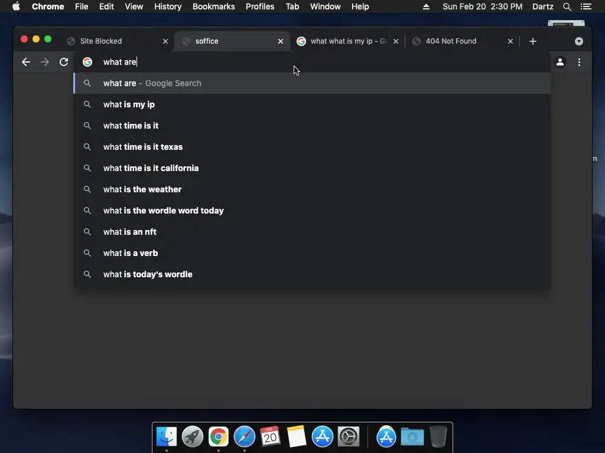Reload the page with the refresh icon
Screen dimensions: 605x453
point(64,62)
